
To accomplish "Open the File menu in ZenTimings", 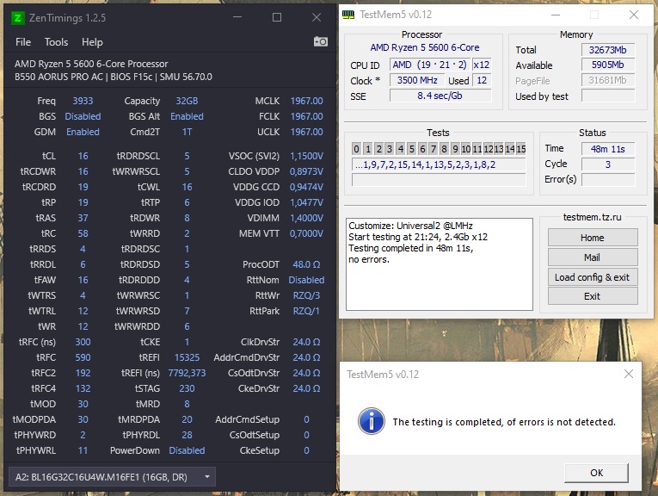I will coord(23,42).
